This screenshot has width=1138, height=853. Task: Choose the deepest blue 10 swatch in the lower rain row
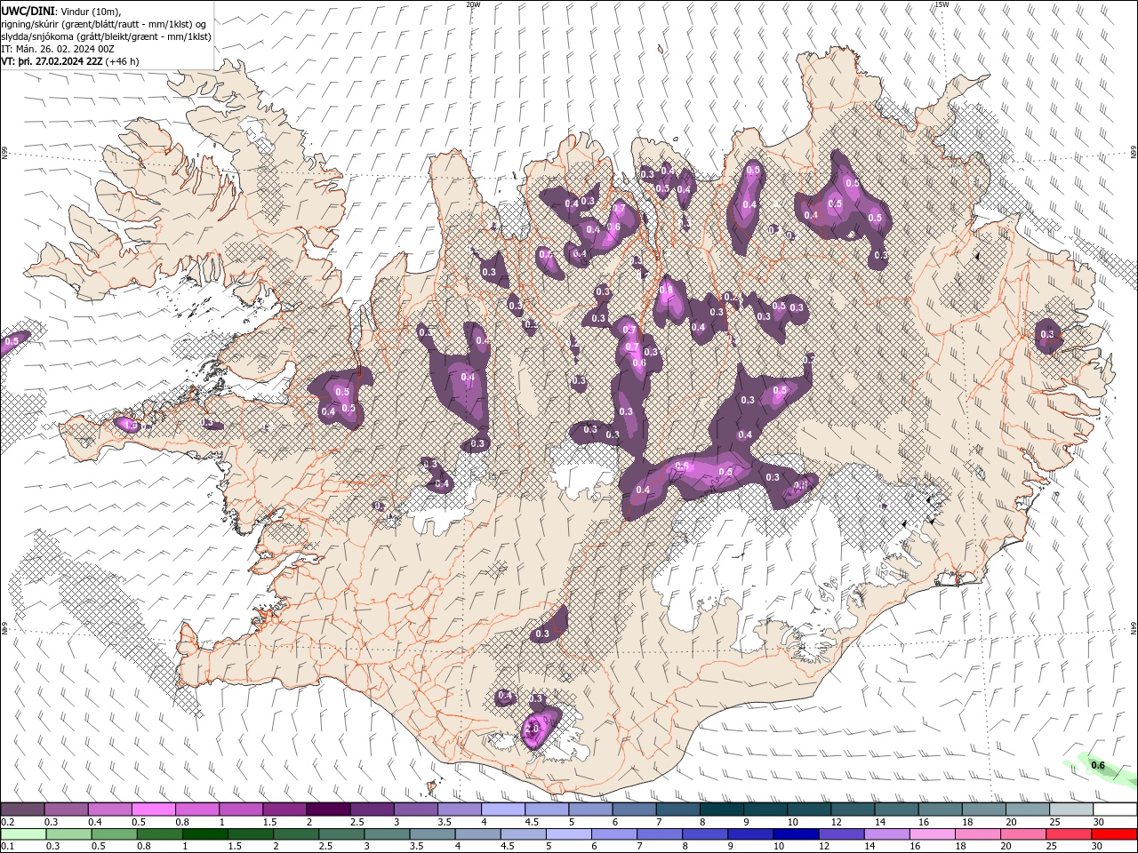[796, 833]
